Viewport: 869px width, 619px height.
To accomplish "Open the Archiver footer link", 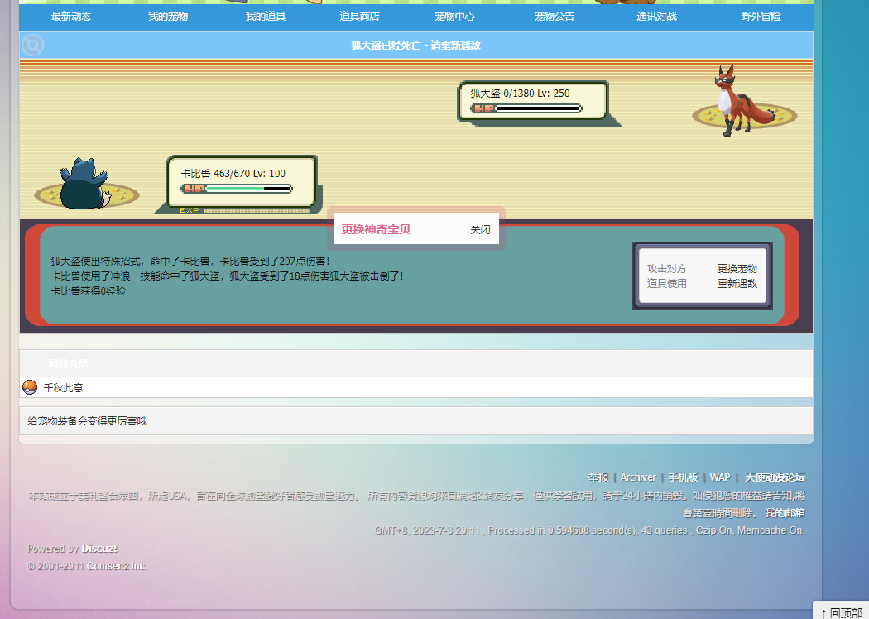I will pyautogui.click(x=638, y=477).
